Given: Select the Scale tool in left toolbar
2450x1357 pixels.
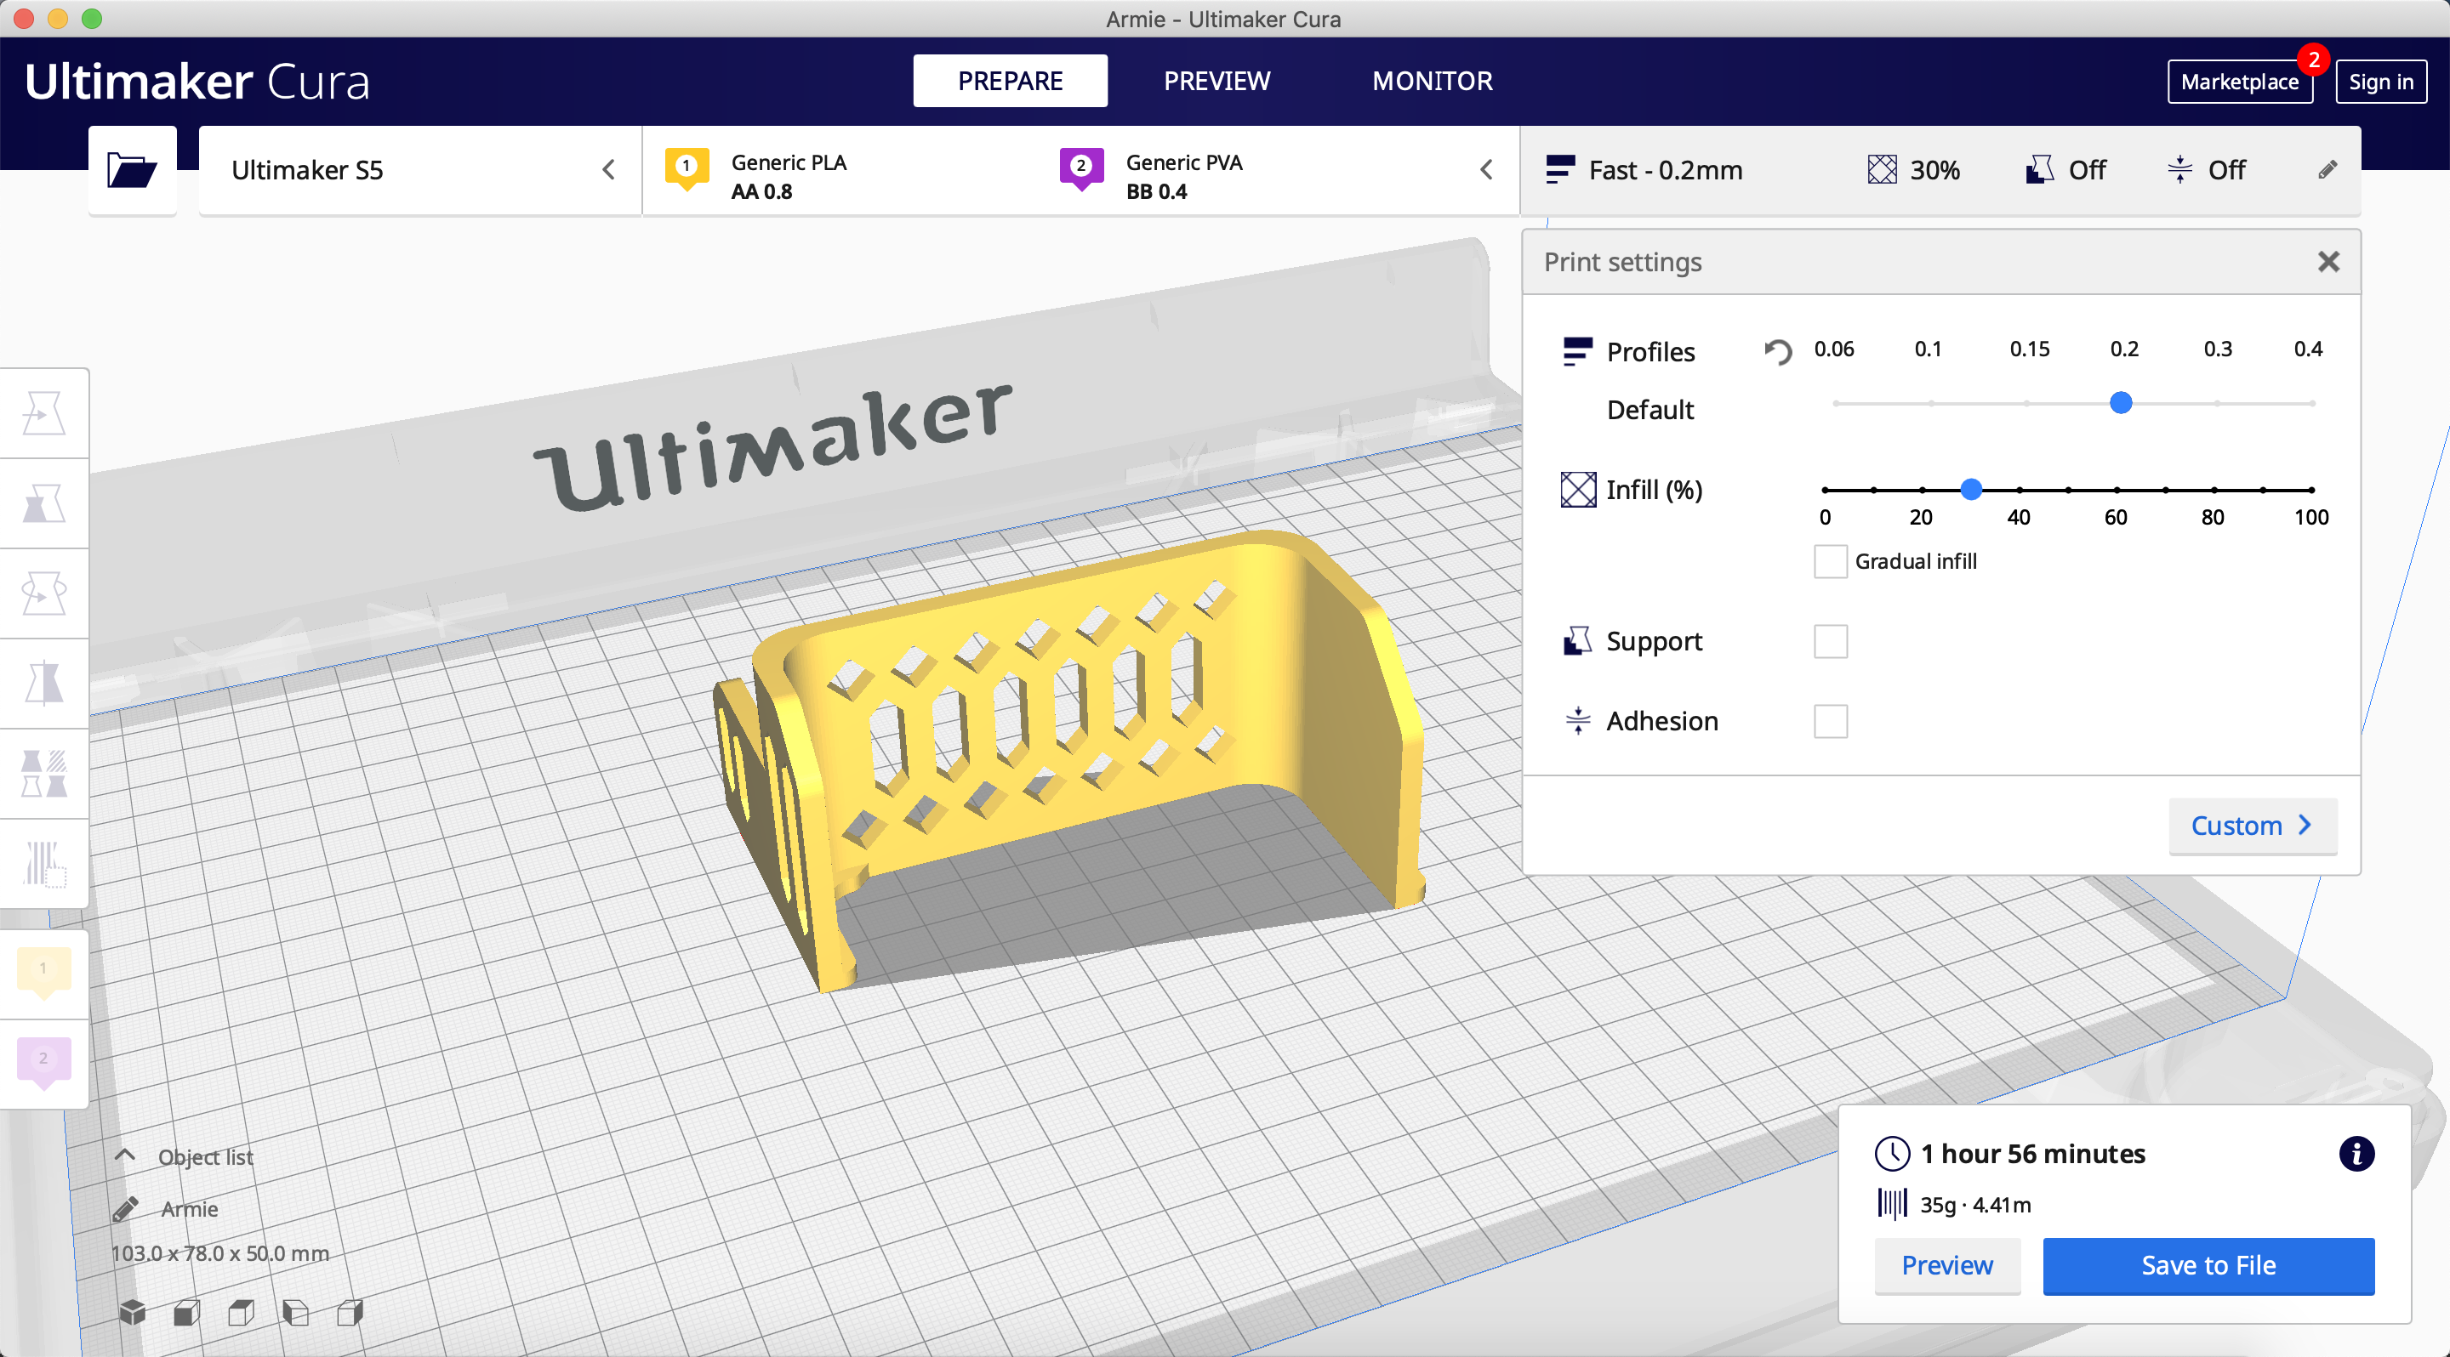Looking at the screenshot, I should (43, 503).
